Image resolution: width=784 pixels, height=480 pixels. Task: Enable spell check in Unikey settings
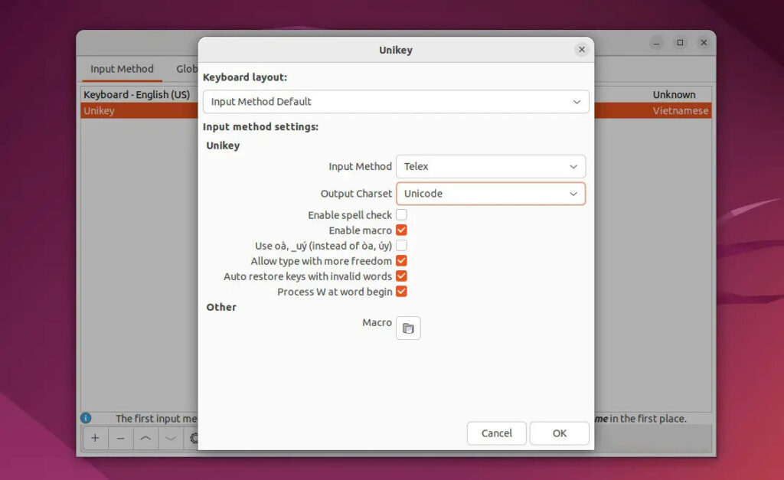pyautogui.click(x=401, y=214)
